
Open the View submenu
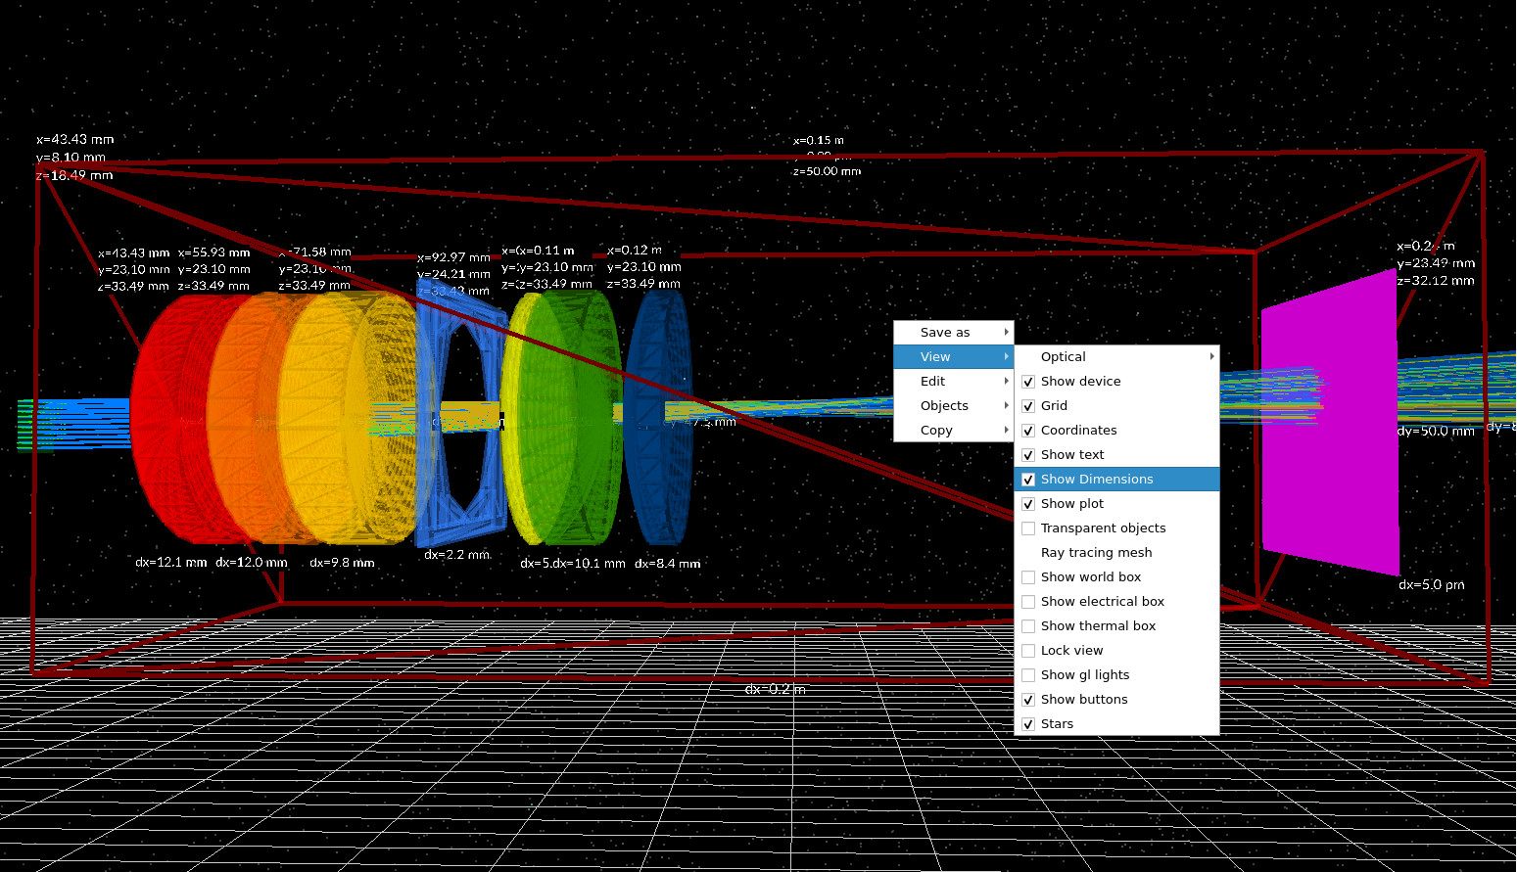935,356
